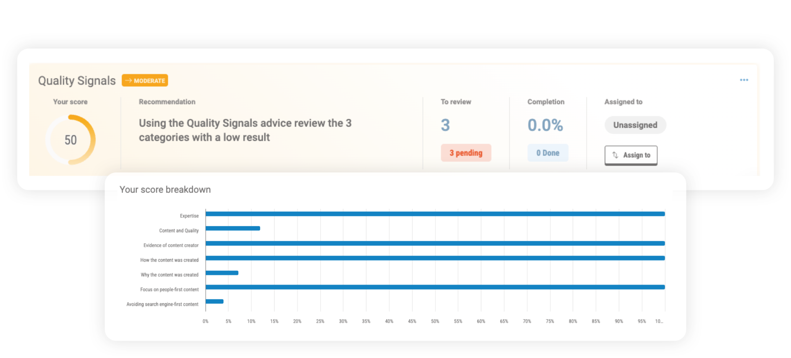Click the recommendation advice text link
Screen dimensions: 791x358
246,130
